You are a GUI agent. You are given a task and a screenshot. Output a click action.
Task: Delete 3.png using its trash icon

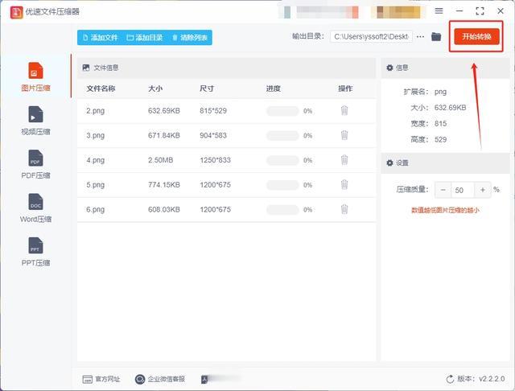(344, 135)
